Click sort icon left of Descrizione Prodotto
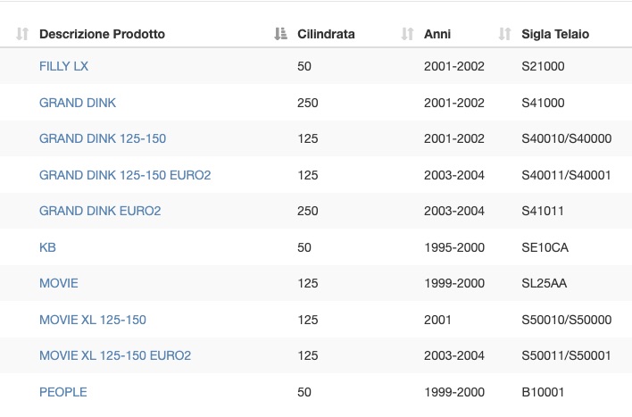This screenshot has height=417, width=632. [x=22, y=34]
